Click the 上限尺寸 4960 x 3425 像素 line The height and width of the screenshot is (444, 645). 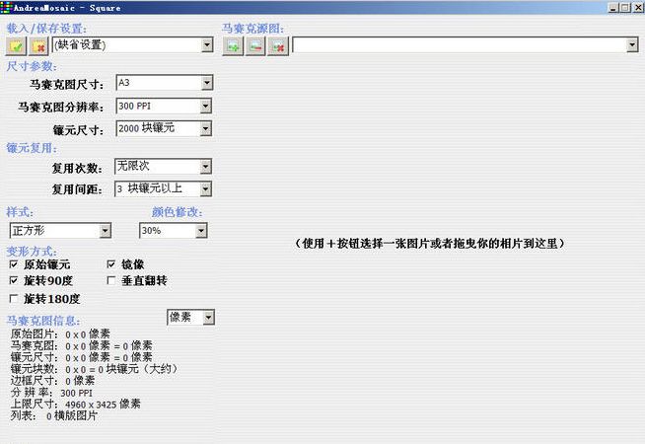[x=76, y=405]
